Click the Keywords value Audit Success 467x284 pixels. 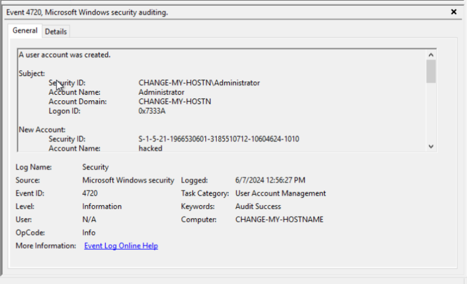(258, 206)
